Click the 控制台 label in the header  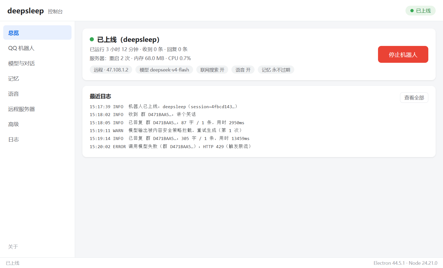[55, 11]
